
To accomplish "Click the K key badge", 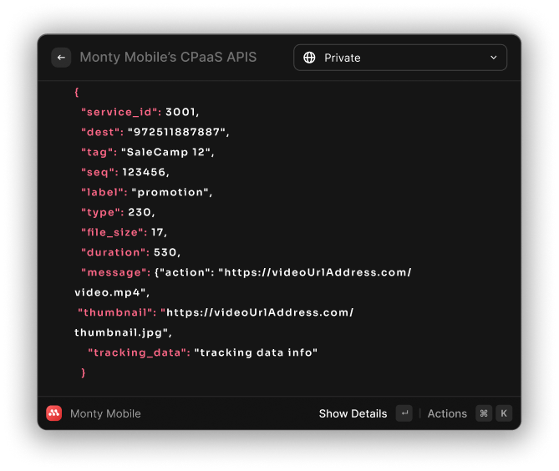I will click(504, 413).
